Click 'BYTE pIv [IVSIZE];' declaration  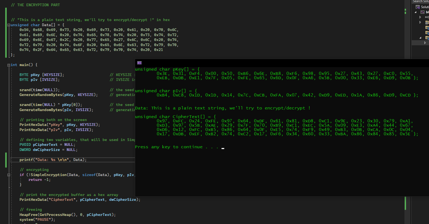pyautogui.click(x=39, y=80)
